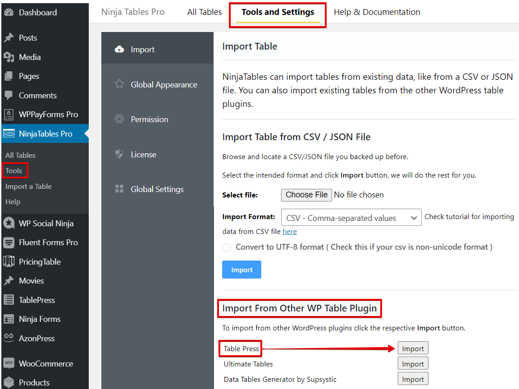Click the Ninja Forms icon
Screen dimensions: 519x389
coord(9,319)
